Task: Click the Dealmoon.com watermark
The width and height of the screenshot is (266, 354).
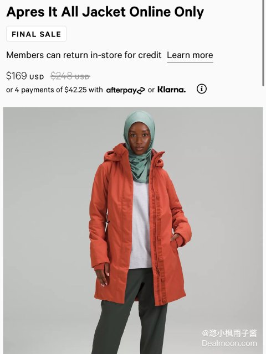Action: coord(229,343)
